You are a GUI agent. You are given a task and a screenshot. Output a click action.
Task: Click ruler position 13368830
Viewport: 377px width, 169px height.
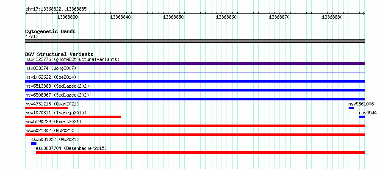(68, 17)
